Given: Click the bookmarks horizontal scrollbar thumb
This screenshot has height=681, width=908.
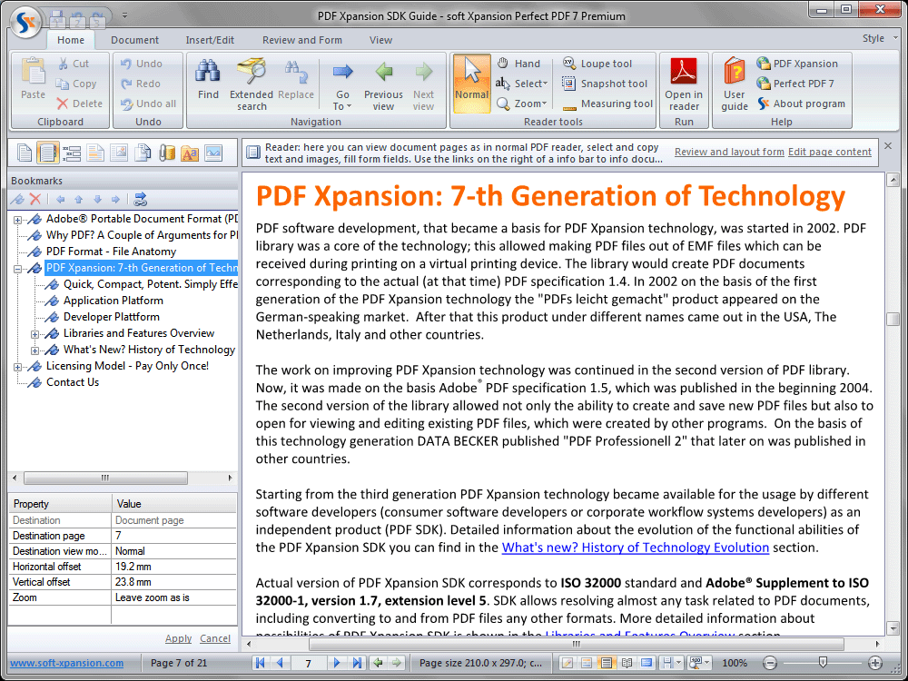Looking at the screenshot, I should (x=105, y=478).
